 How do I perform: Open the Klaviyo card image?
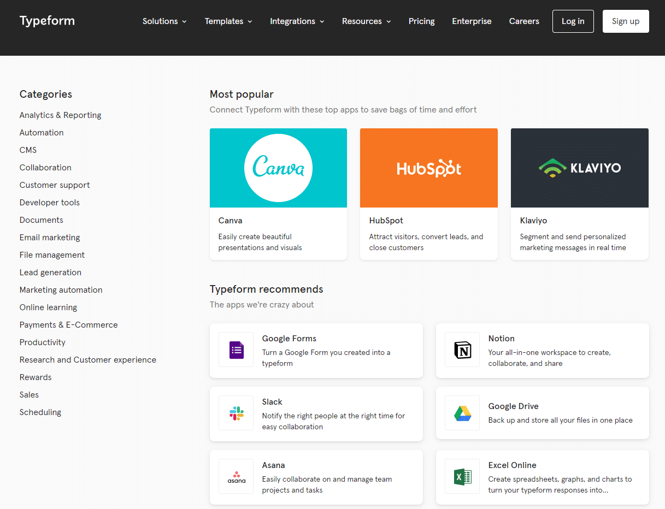(x=580, y=168)
